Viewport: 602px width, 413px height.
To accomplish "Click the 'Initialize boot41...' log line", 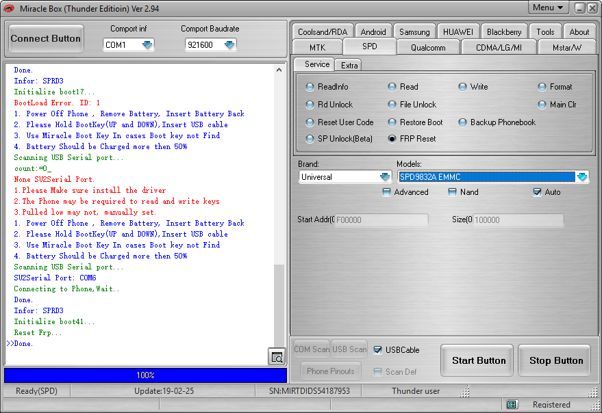I will pyautogui.click(x=54, y=321).
